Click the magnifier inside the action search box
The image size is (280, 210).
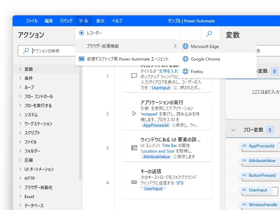click(x=26, y=50)
